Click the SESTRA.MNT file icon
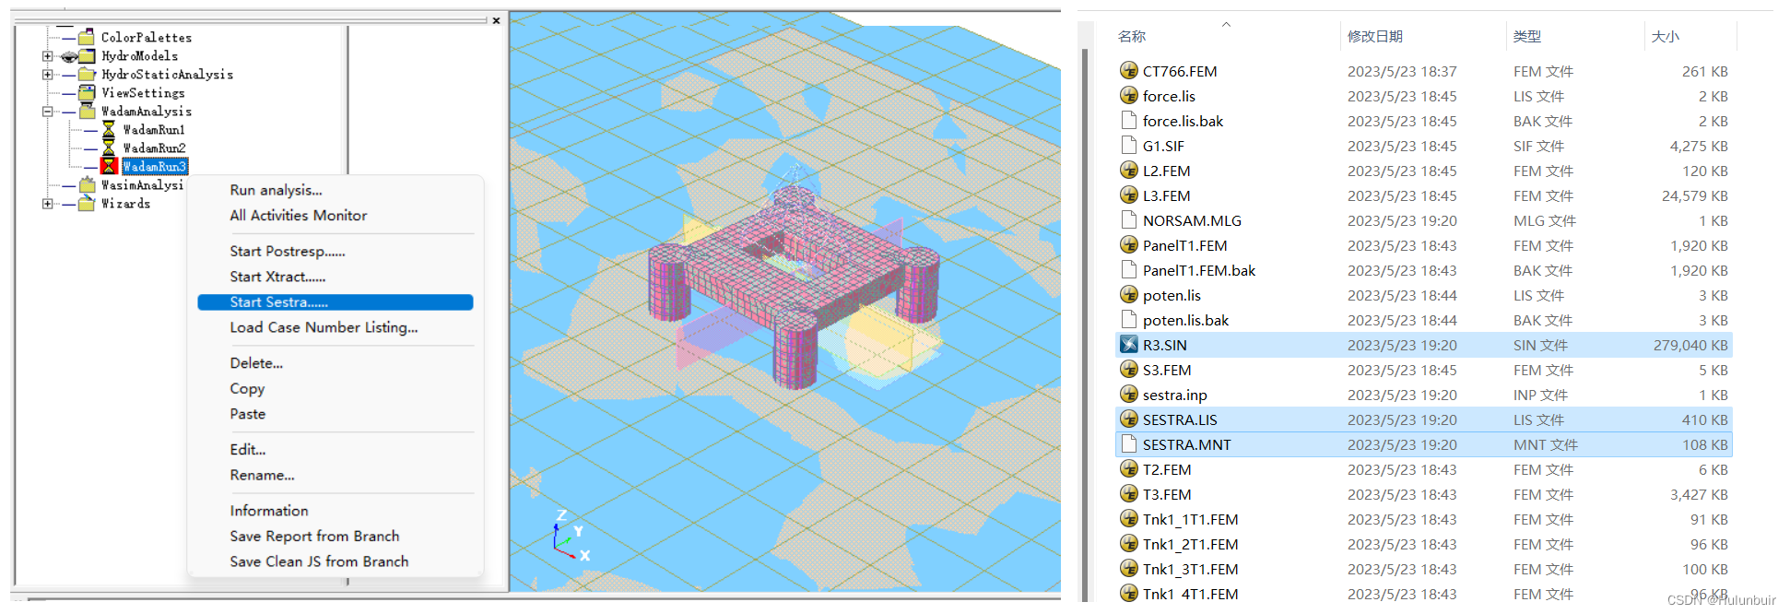This screenshot has height=614, width=1790. coord(1128,444)
